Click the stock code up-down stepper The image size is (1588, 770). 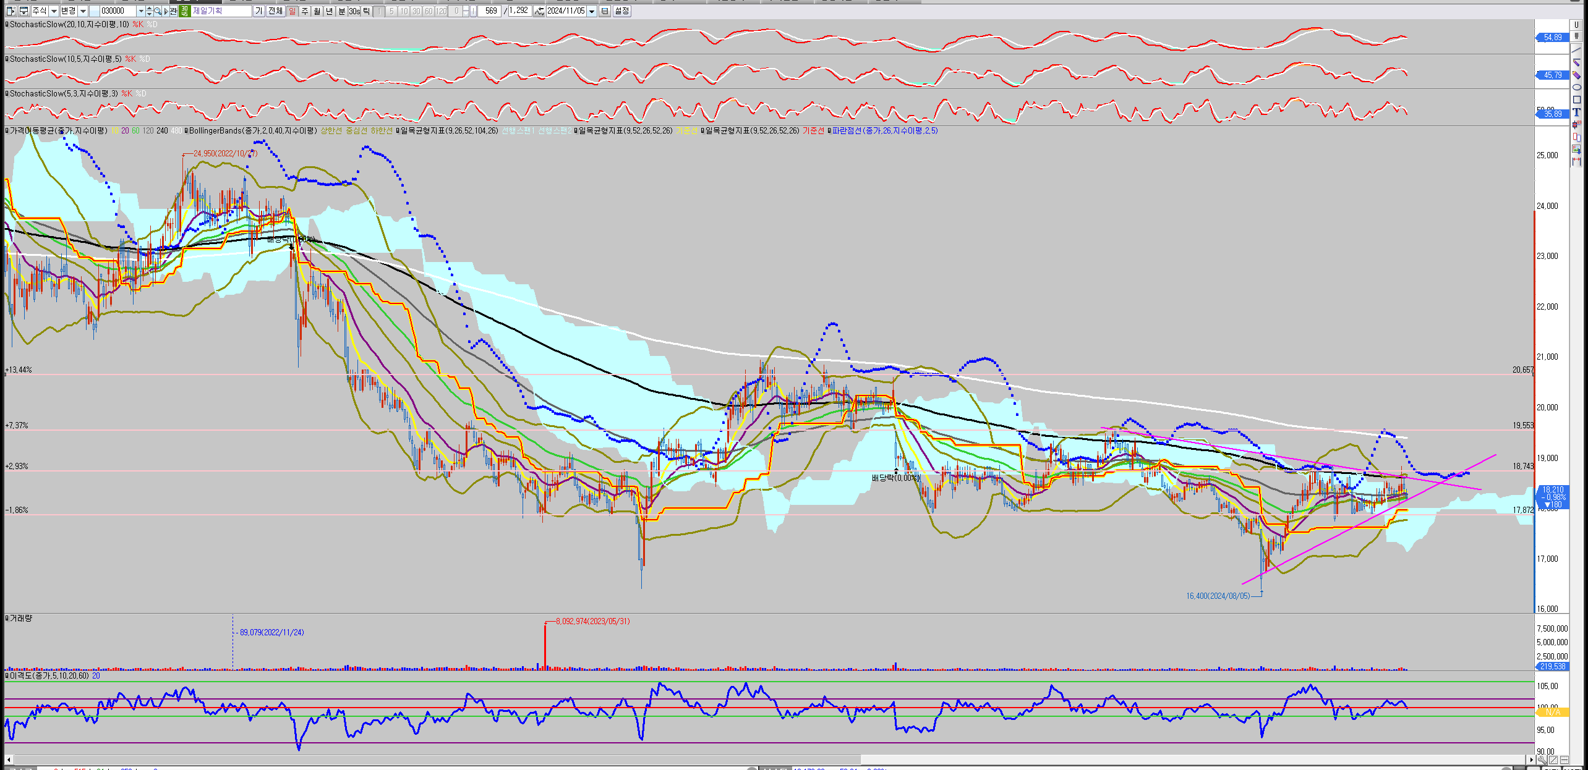click(149, 11)
